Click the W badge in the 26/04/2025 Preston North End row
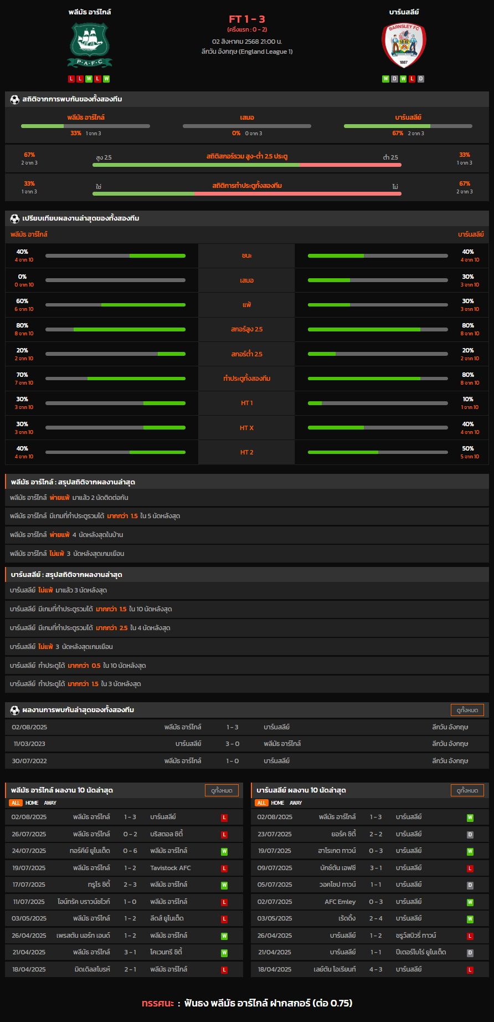 coord(224,936)
